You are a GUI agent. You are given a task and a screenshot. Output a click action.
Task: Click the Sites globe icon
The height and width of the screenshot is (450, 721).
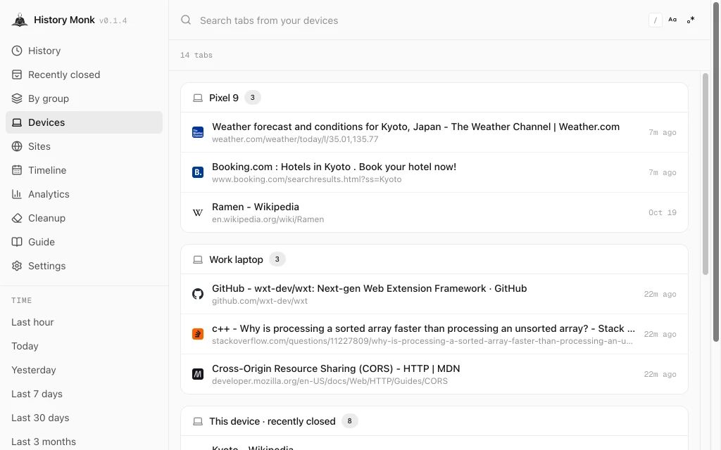tap(17, 146)
